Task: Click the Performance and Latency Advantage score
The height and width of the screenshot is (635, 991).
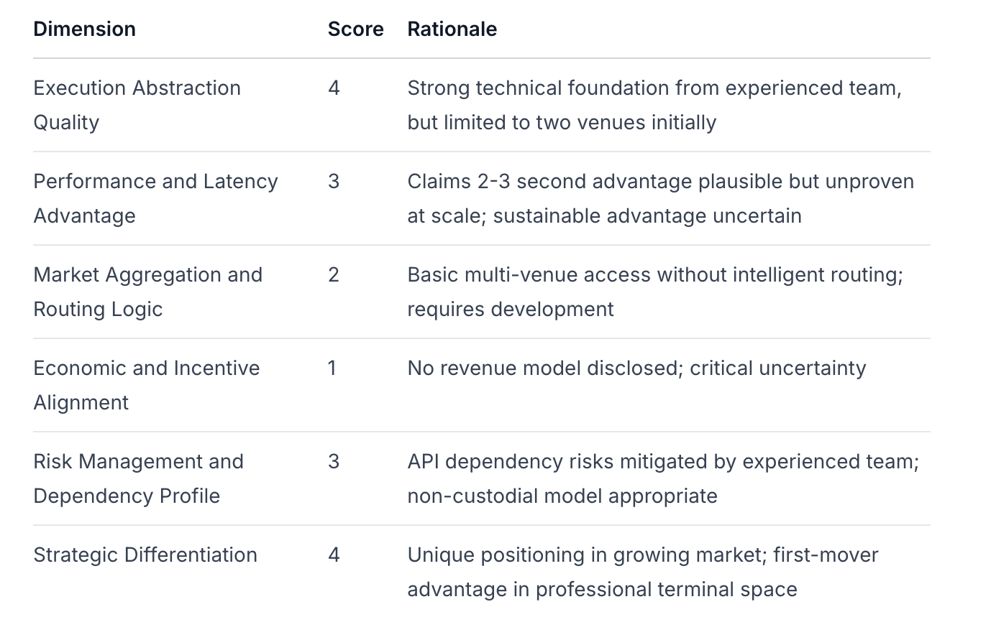Action: pos(334,181)
